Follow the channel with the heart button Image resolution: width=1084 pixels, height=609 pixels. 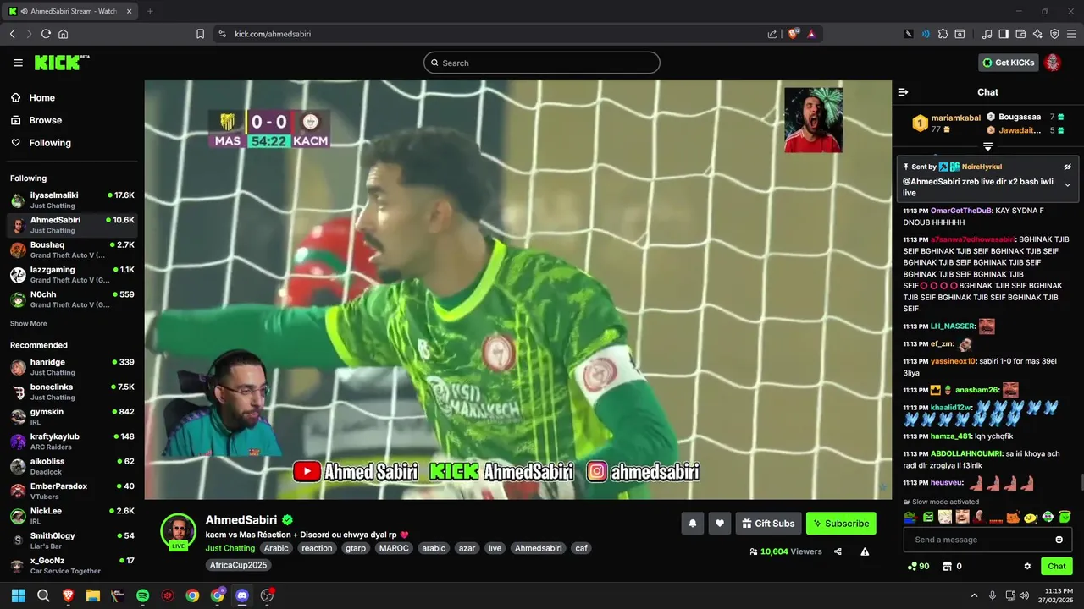[720, 524]
